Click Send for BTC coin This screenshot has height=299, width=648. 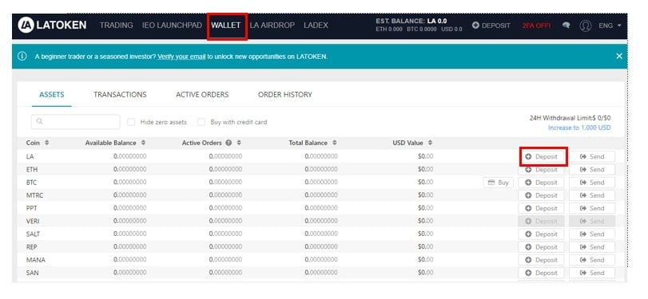pos(592,183)
